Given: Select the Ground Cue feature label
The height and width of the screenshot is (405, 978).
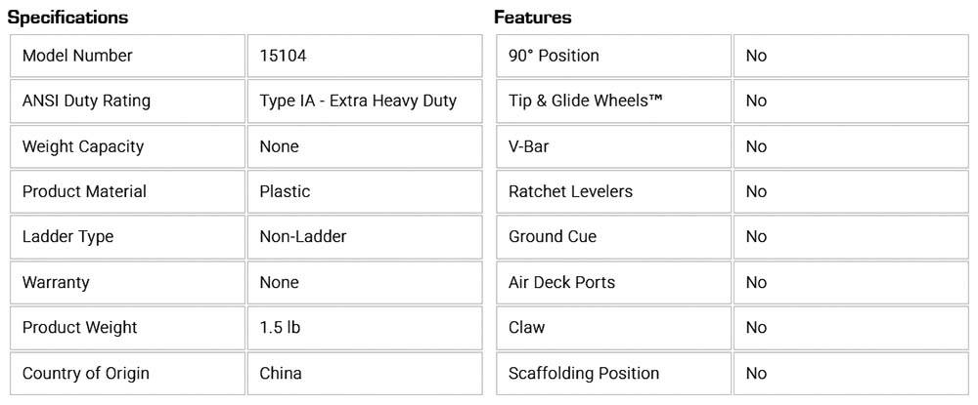Looking at the screenshot, I should tap(553, 236).
